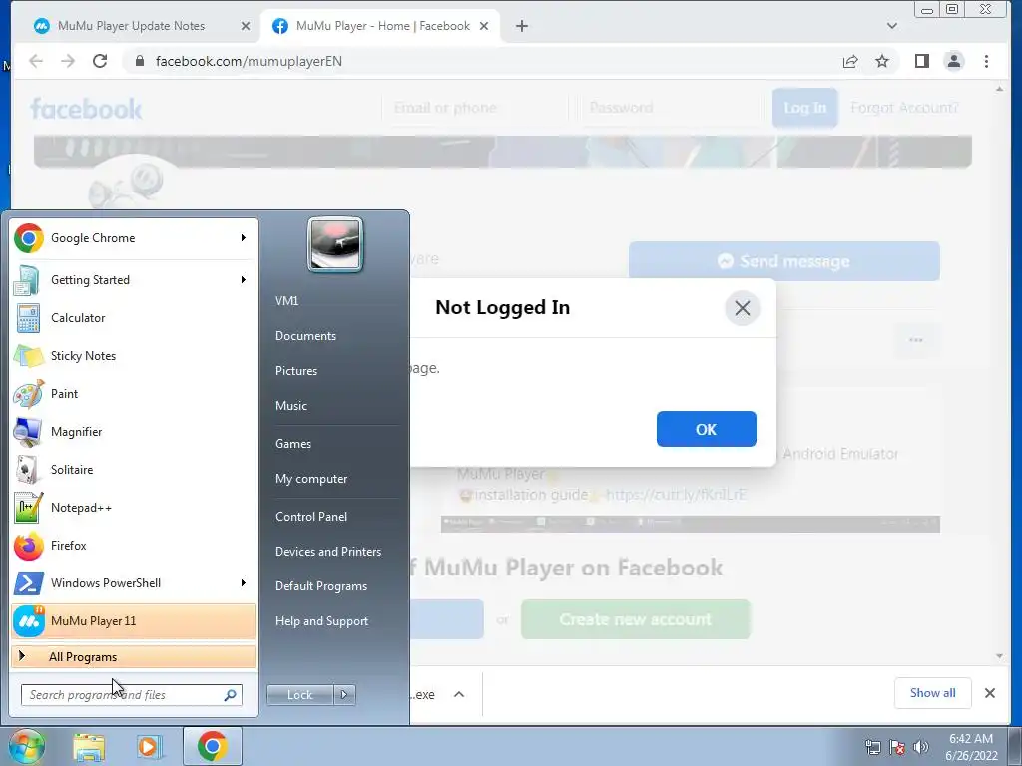1022x766 pixels.
Task: Launch MuMu Player 11
Action: (x=134, y=620)
